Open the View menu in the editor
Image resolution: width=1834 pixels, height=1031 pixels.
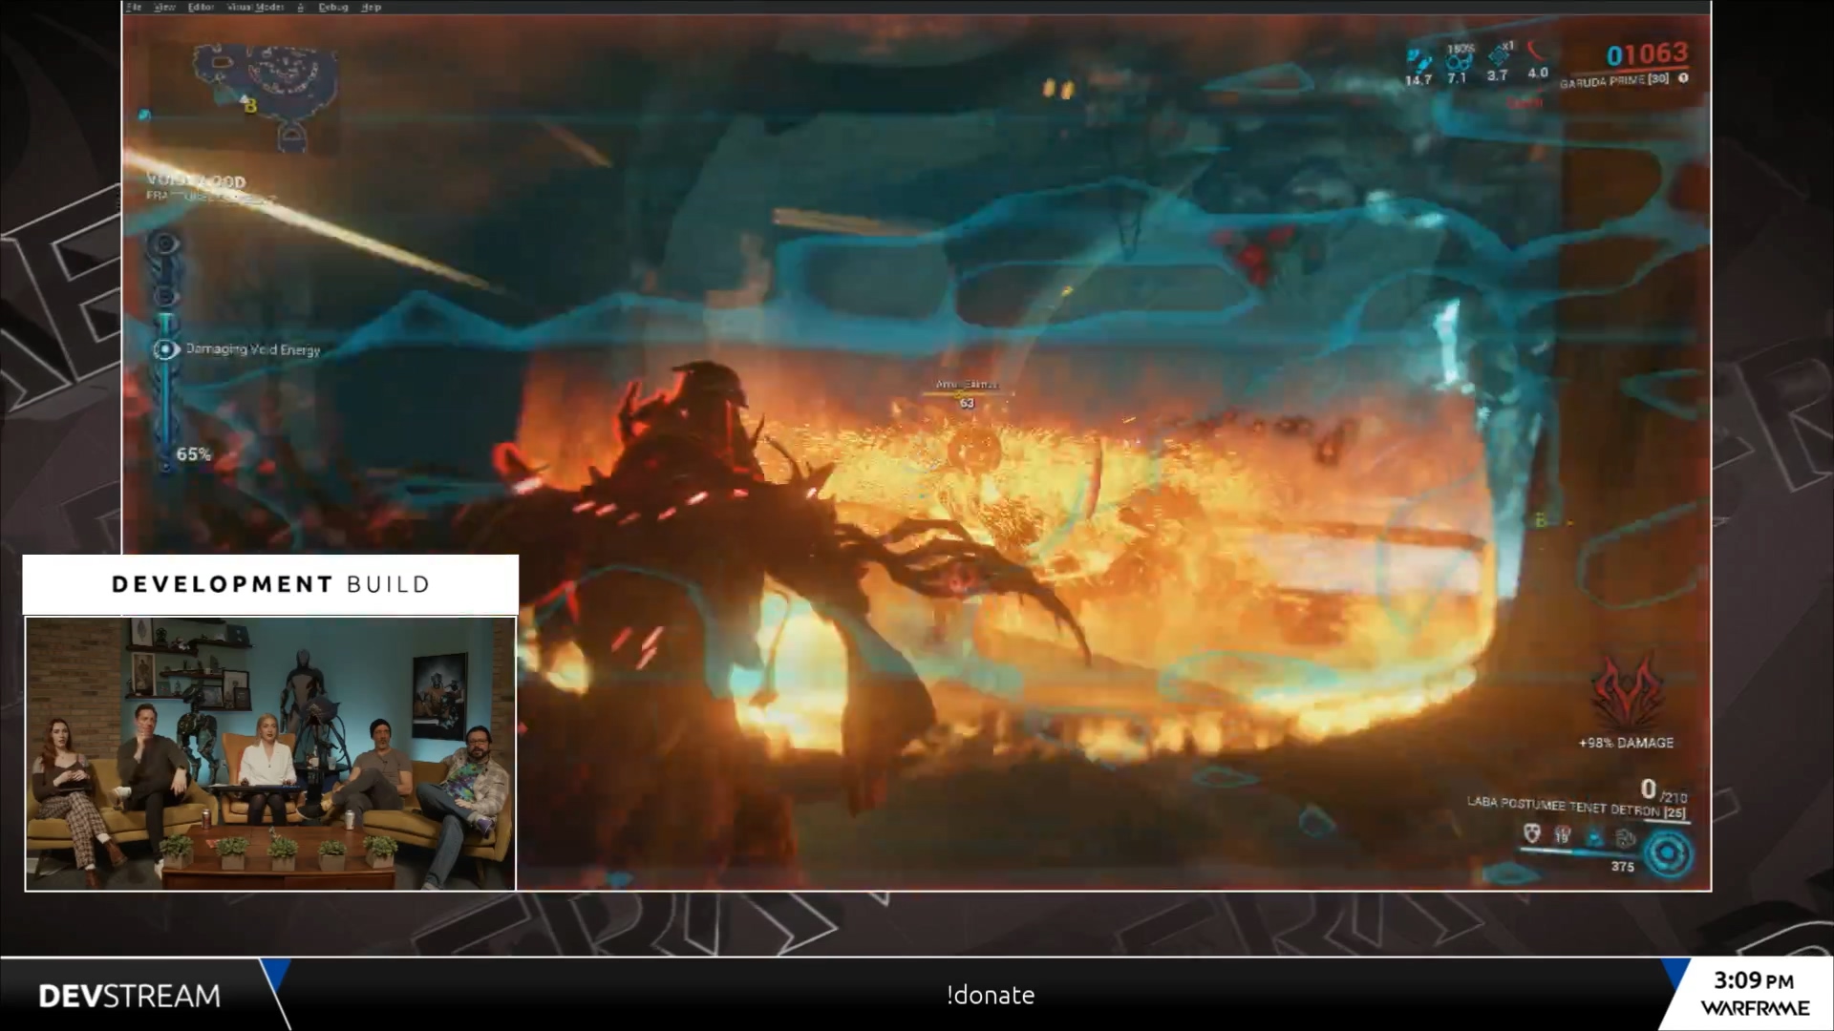pos(164,7)
